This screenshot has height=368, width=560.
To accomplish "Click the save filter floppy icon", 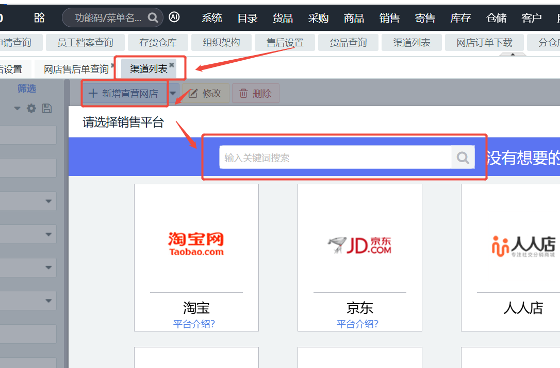I will [x=47, y=109].
